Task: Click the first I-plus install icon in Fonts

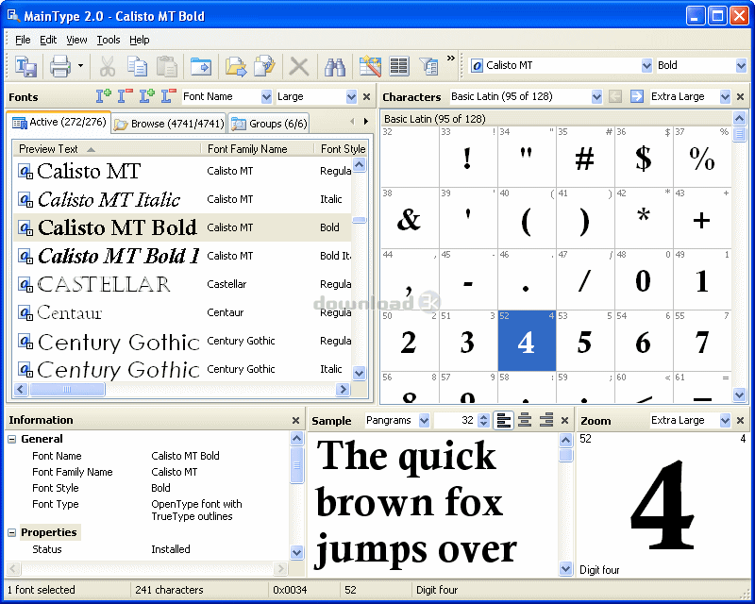Action: pos(103,96)
